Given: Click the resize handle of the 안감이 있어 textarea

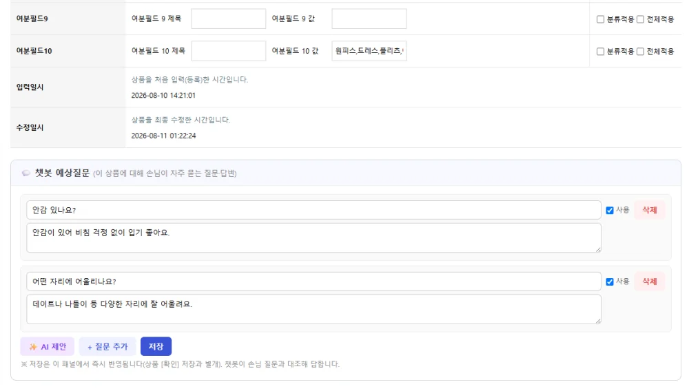Looking at the screenshot, I should coord(598,250).
